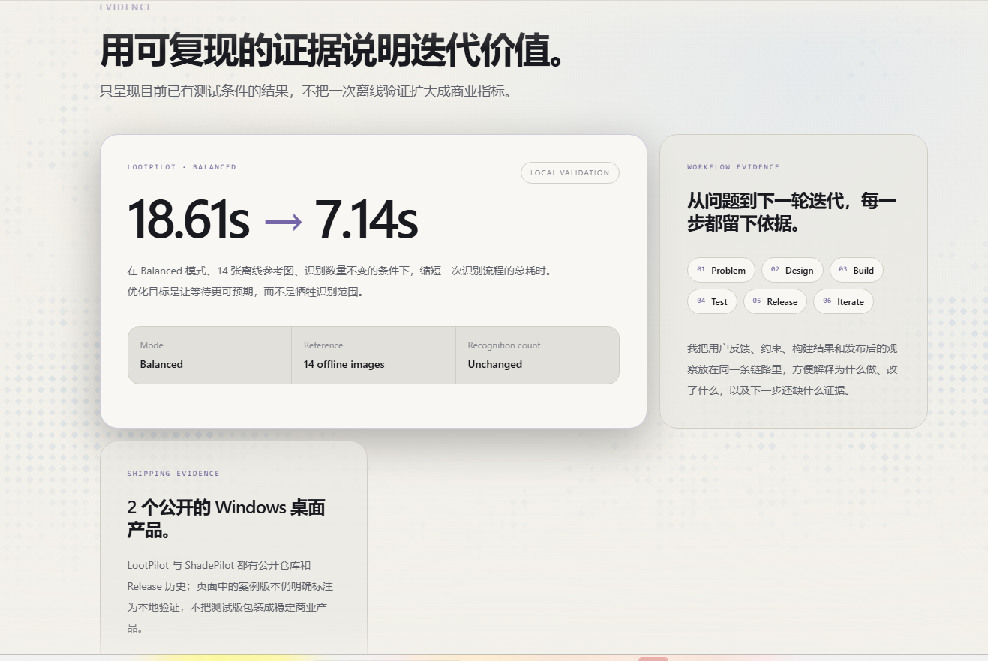
Task: Click the heading 从问题到下一轮迭代，每一步都留下依据
Action: coord(792,212)
